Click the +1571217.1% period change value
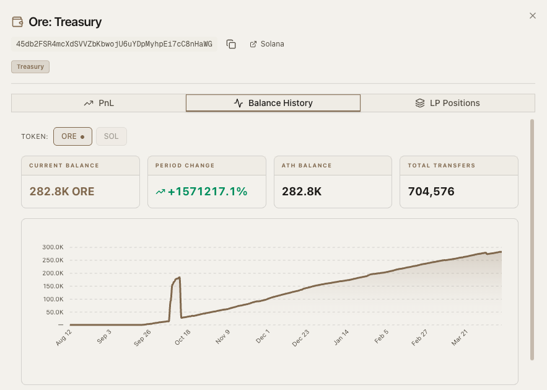547x390 pixels. pos(208,192)
